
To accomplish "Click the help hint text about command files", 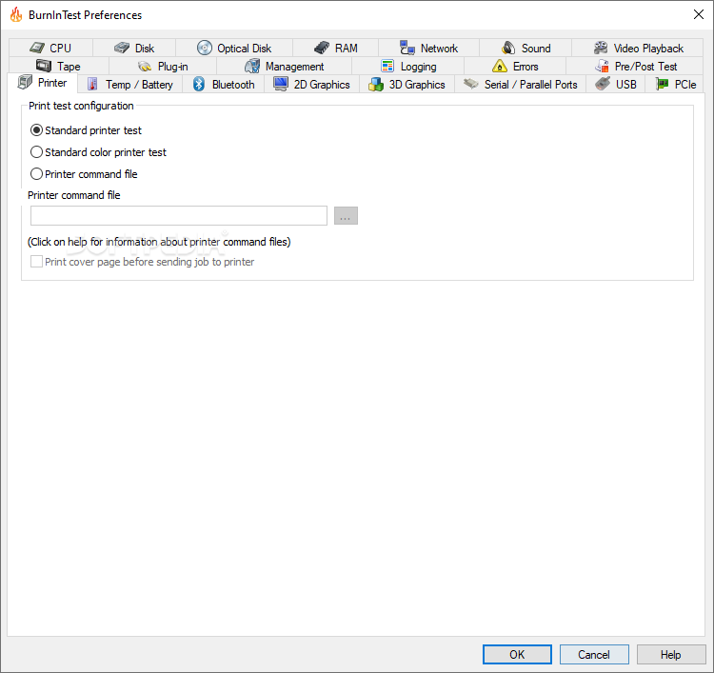I will (159, 242).
